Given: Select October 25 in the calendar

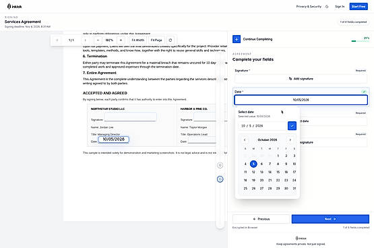Looking at the screenshot, I should point(245,189).
